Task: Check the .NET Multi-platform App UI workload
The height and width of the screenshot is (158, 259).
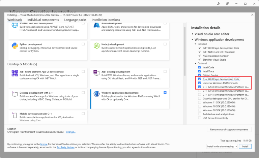Action: click(x=83, y=71)
